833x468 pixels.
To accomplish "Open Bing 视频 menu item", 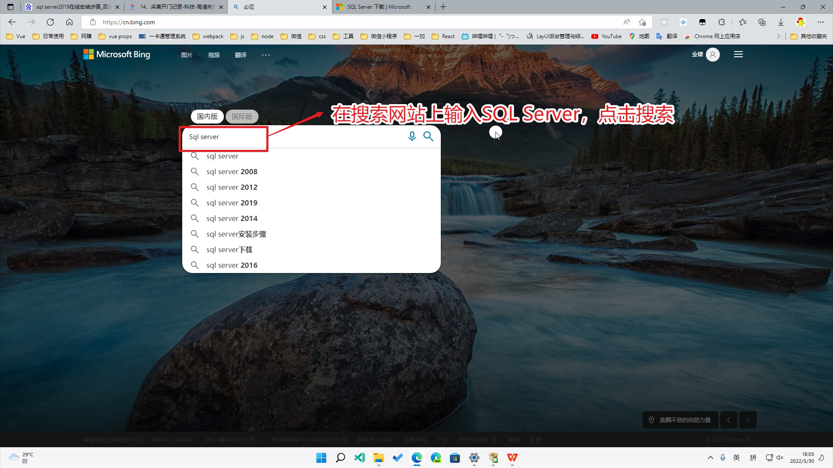I will (x=214, y=55).
